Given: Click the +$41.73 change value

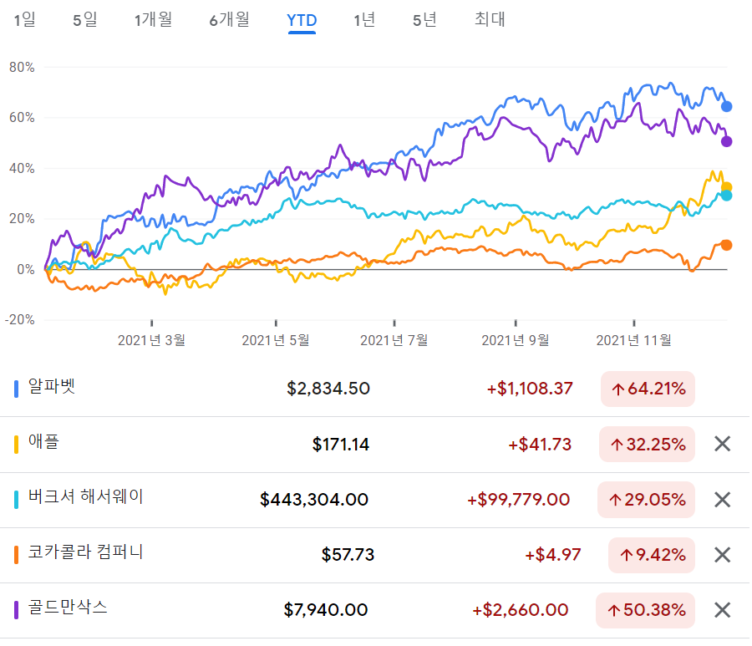Looking at the screenshot, I should pos(540,445).
